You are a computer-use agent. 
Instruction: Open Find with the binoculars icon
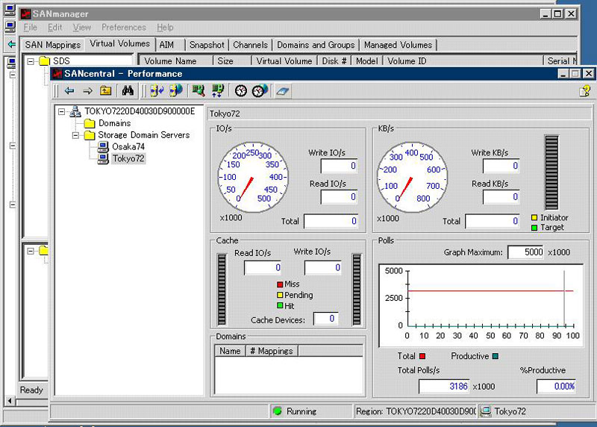pyautogui.click(x=128, y=90)
